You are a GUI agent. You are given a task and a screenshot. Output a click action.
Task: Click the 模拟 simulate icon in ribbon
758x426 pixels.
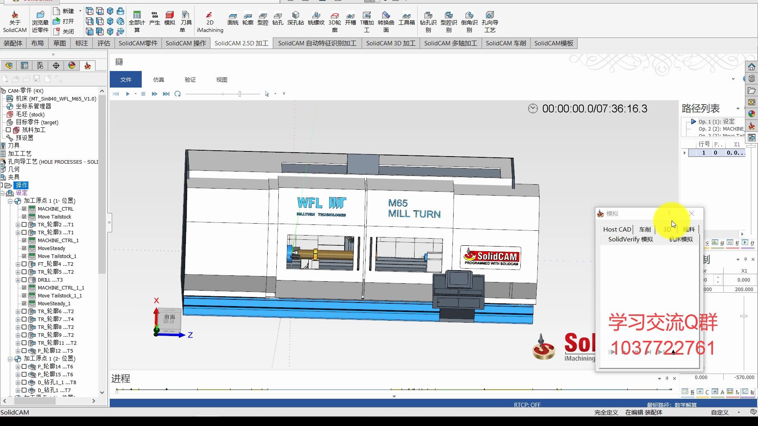point(169,18)
